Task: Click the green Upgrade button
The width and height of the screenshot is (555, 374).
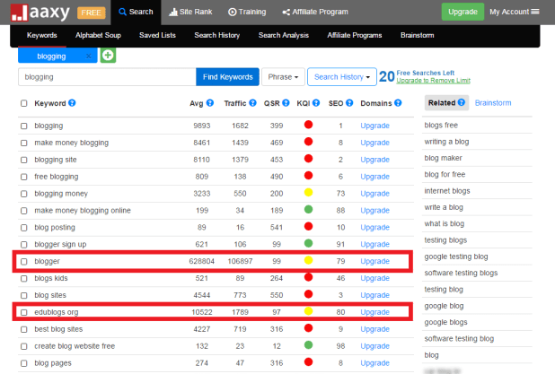Action: (462, 12)
